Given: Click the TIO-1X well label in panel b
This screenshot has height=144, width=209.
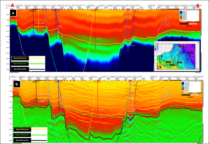Looking at the screenshot, I should [130, 82].
